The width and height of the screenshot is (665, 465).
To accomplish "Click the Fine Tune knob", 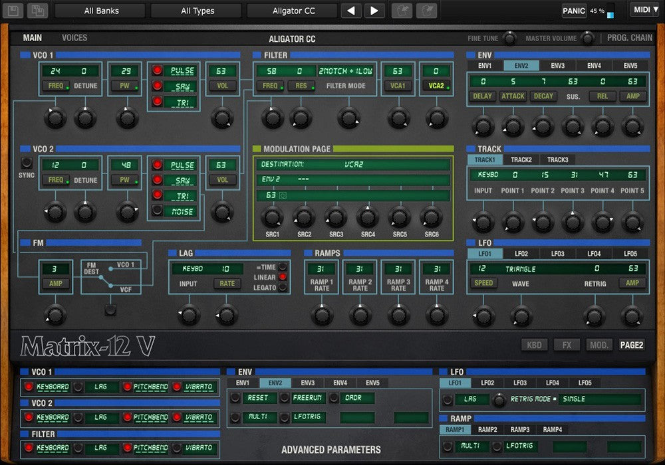I will 509,39.
